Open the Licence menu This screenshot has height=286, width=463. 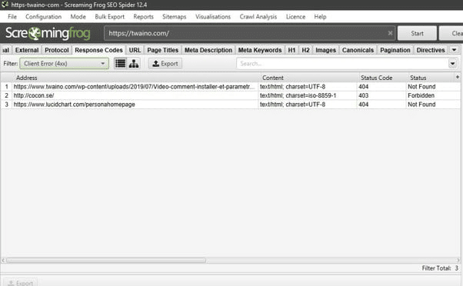point(295,17)
